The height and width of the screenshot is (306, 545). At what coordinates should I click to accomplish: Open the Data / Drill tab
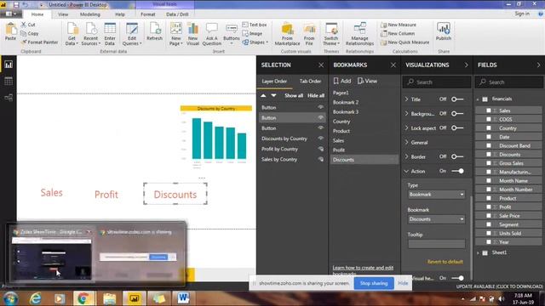pos(177,14)
